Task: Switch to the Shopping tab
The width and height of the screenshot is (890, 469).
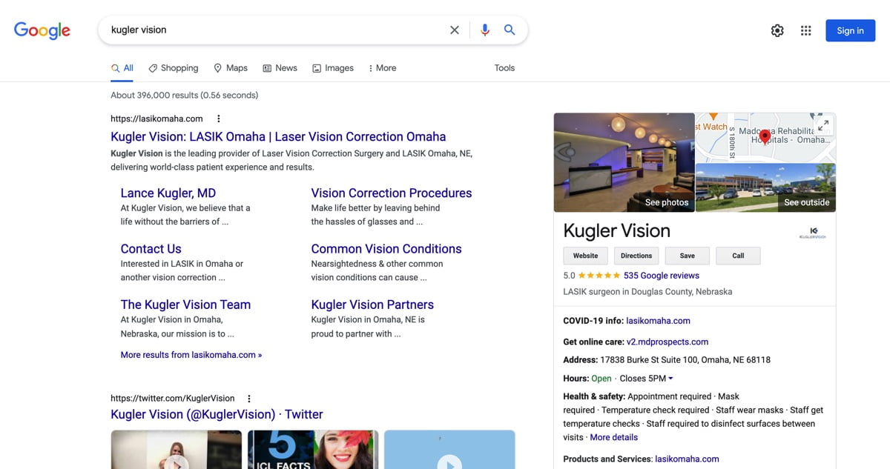Action: pos(174,68)
